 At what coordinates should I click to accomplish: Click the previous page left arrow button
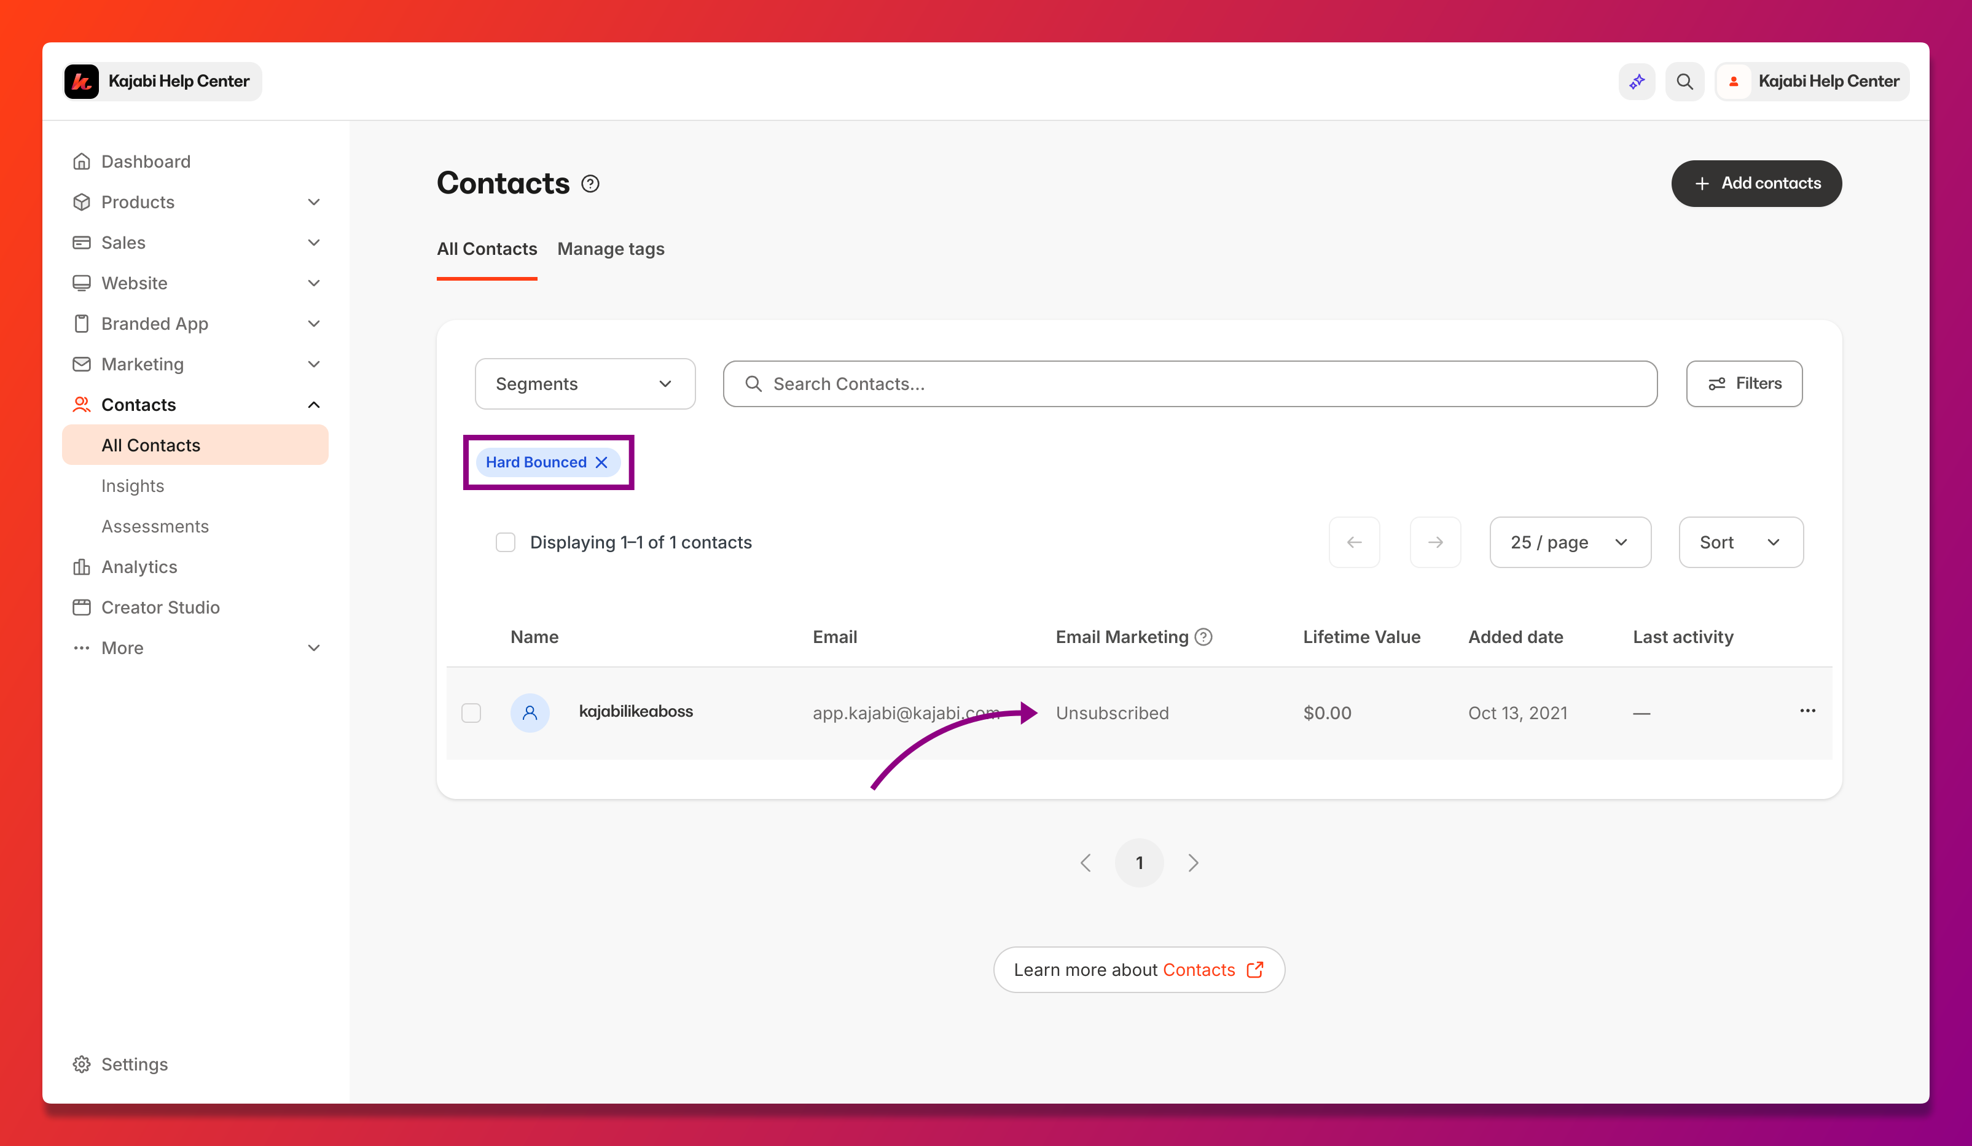(x=1354, y=542)
